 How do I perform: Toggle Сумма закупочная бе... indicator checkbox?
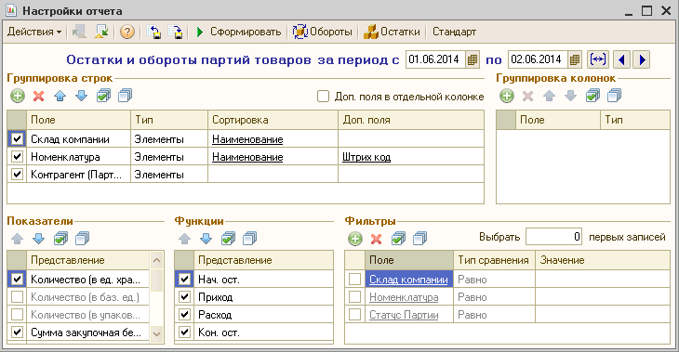(x=17, y=332)
